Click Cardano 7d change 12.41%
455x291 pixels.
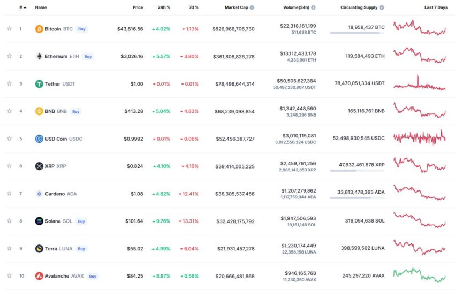[188, 194]
